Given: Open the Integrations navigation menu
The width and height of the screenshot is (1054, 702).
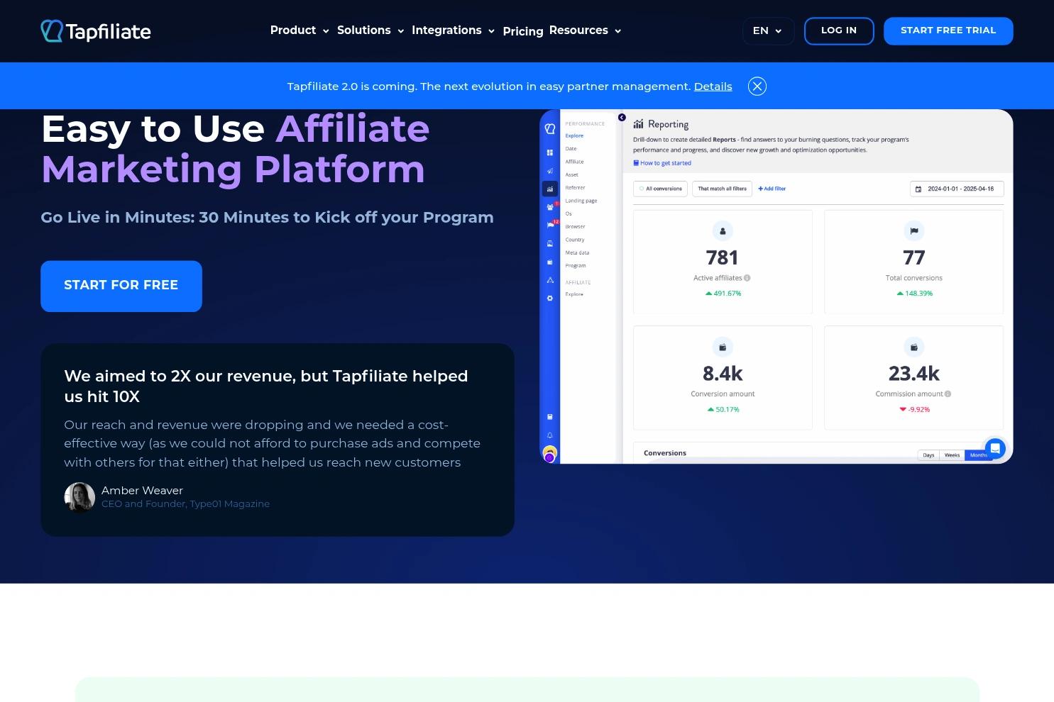Looking at the screenshot, I should coord(452,30).
